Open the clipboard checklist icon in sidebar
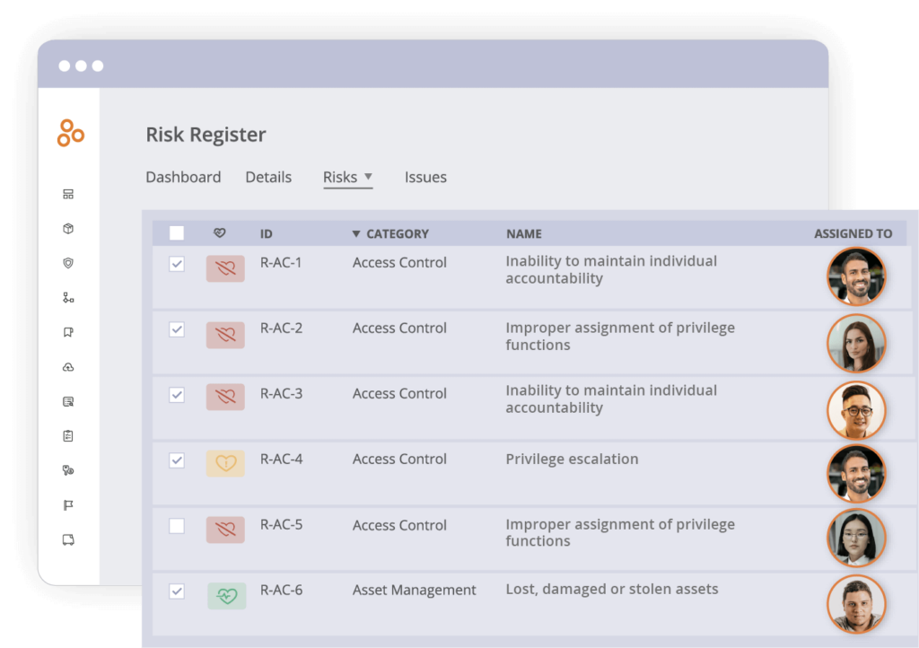This screenshot has width=919, height=648. (68, 436)
